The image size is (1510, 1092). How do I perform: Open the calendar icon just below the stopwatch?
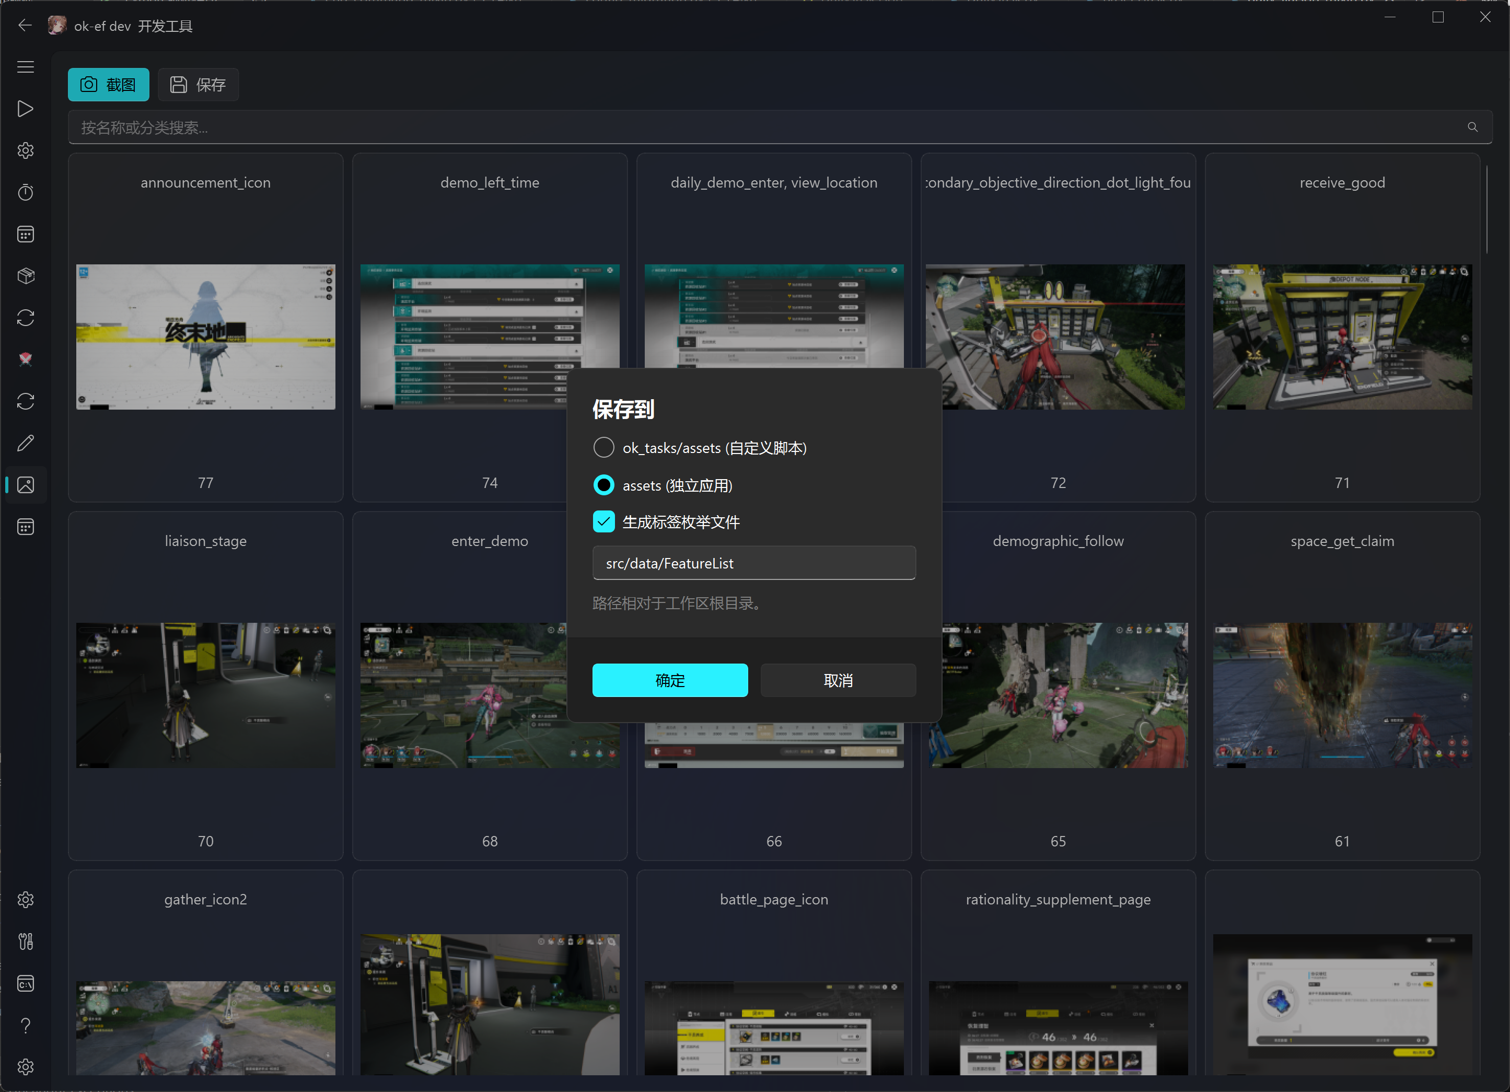click(25, 235)
